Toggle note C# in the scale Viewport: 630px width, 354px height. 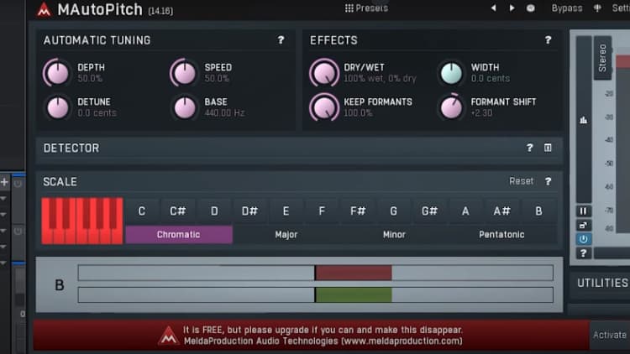(177, 211)
